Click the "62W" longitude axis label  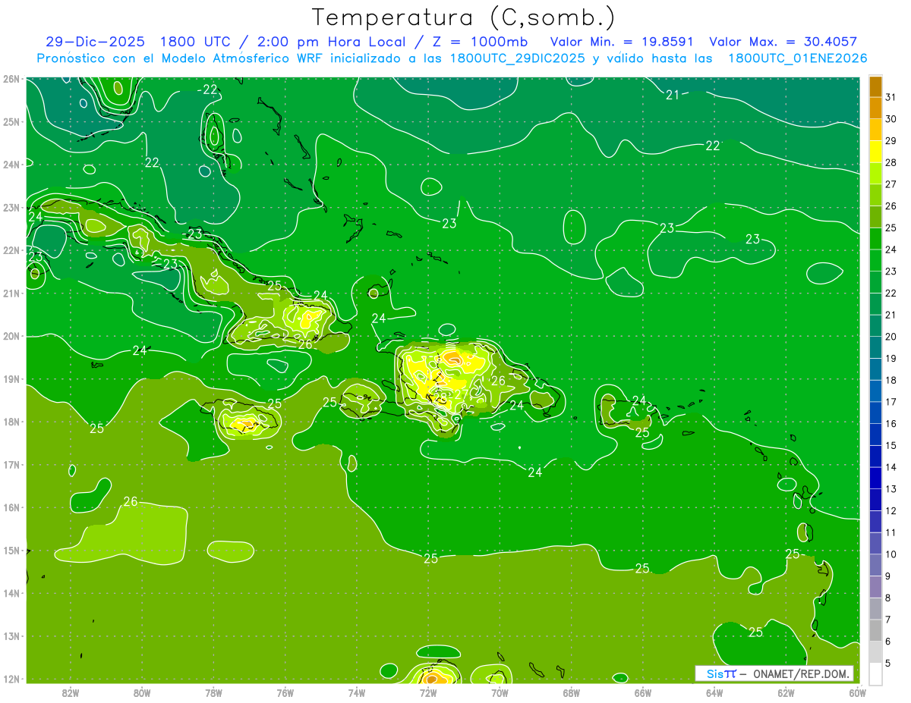click(x=786, y=693)
